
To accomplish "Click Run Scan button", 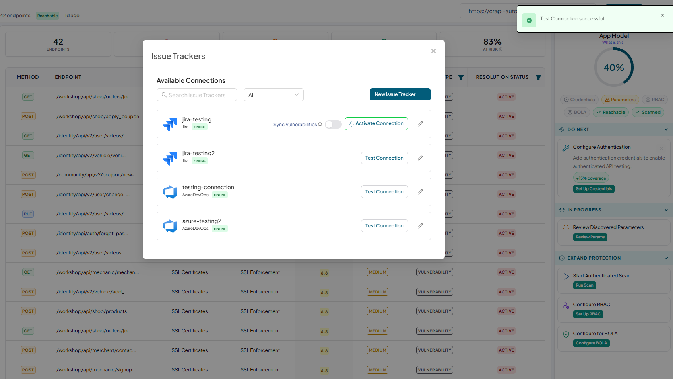I will coord(584,285).
